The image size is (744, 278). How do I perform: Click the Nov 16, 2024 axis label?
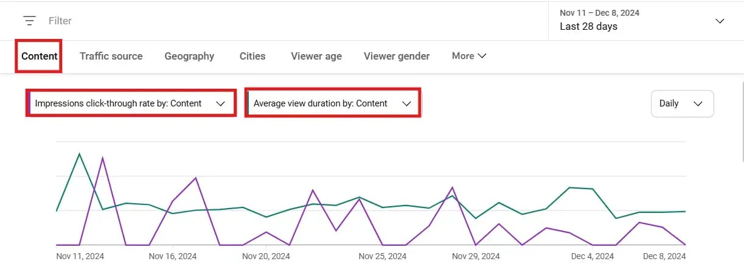173,256
